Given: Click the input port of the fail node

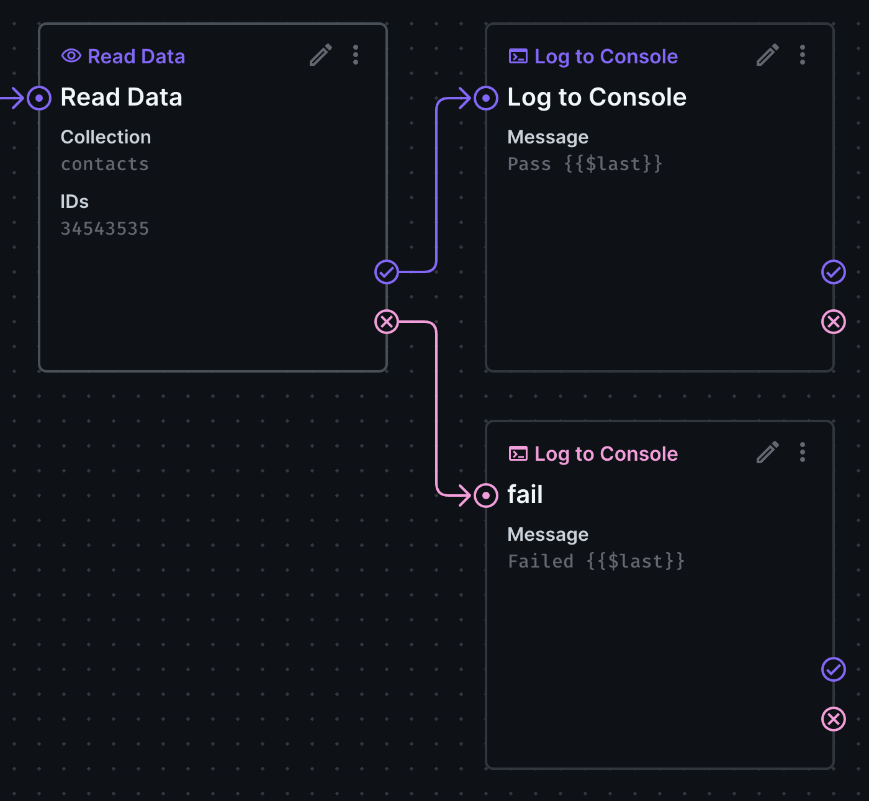Looking at the screenshot, I should (485, 496).
